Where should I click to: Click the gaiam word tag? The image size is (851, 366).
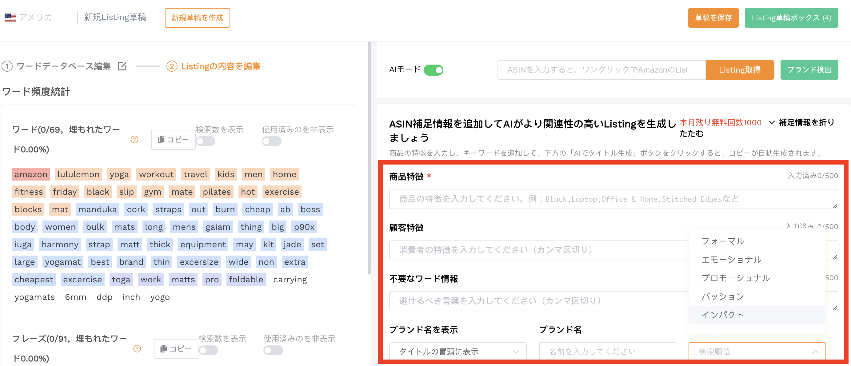coord(218,227)
